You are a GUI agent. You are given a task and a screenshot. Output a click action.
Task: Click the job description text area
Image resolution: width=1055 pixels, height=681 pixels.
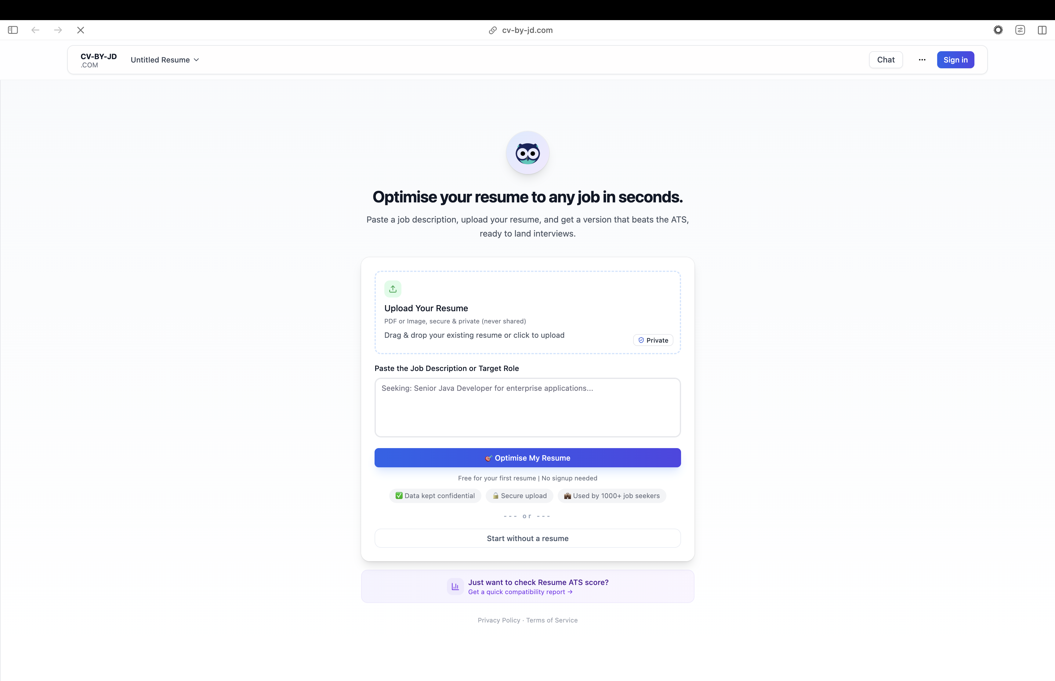[x=527, y=407]
